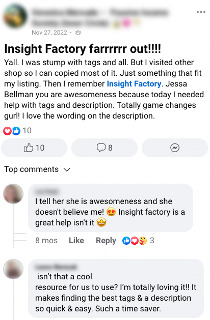Send post via Messenger icon button
The height and width of the screenshot is (320, 210).
[175, 148]
